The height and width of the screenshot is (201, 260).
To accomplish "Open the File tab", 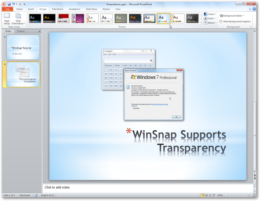I will click(x=7, y=9).
